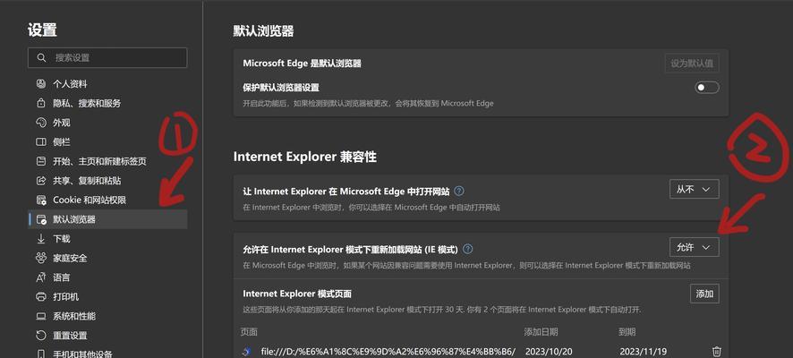Open Cookie 和网站权限 section
Image resolution: width=793 pixels, height=358 pixels.
107,200
